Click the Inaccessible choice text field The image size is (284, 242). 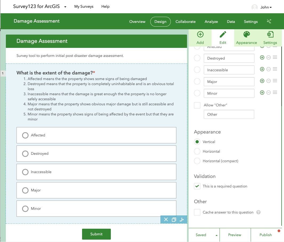click(229, 70)
